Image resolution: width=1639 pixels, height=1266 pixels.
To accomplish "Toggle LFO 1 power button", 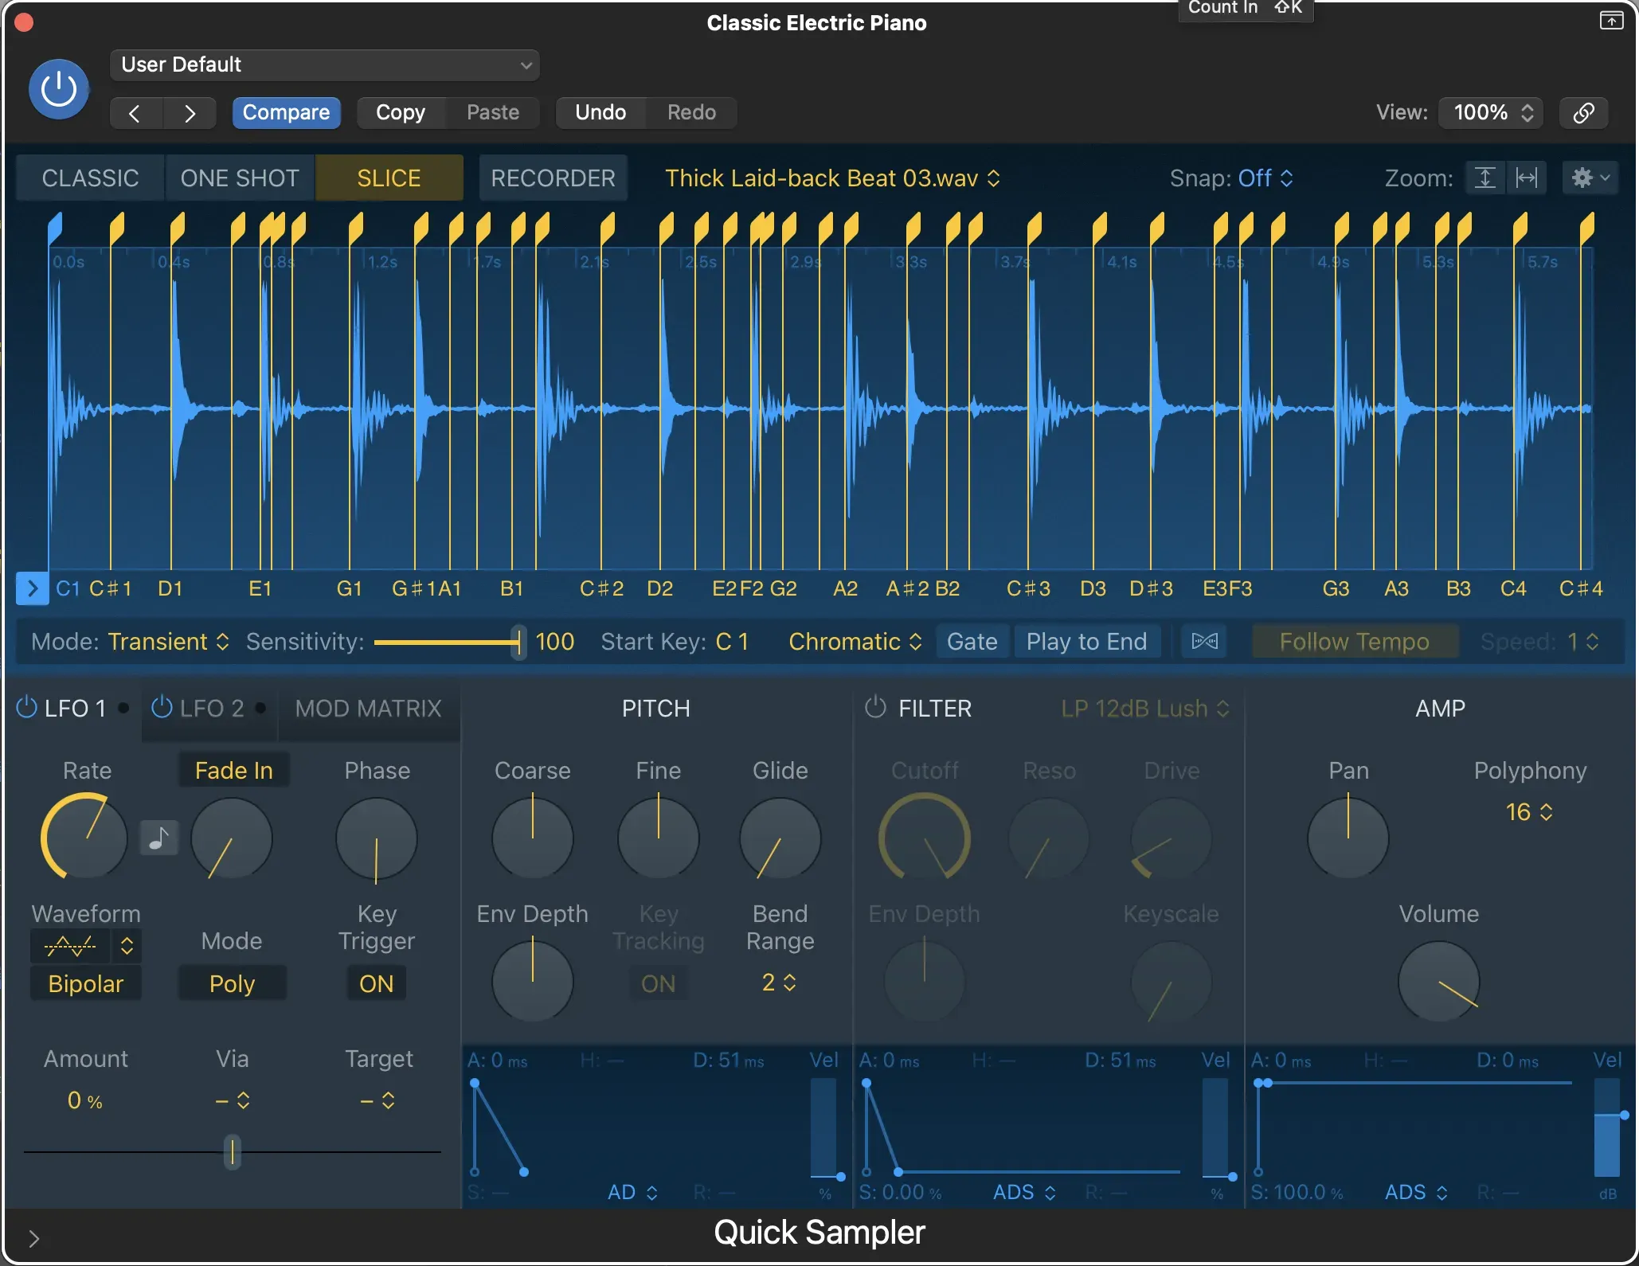I will click(26, 707).
